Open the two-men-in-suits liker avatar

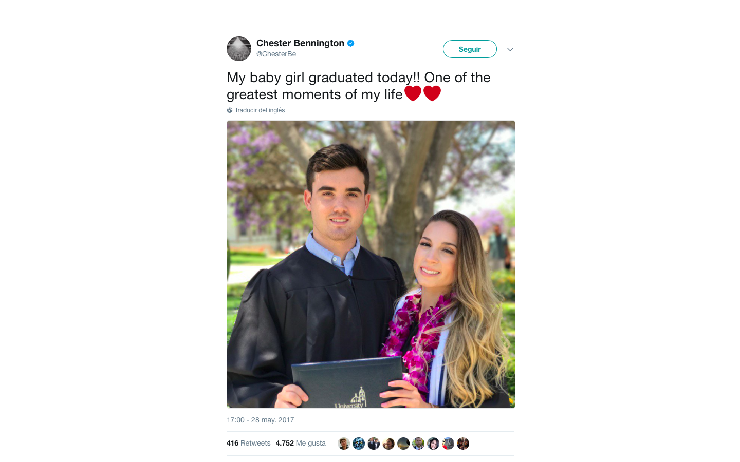tap(374, 444)
